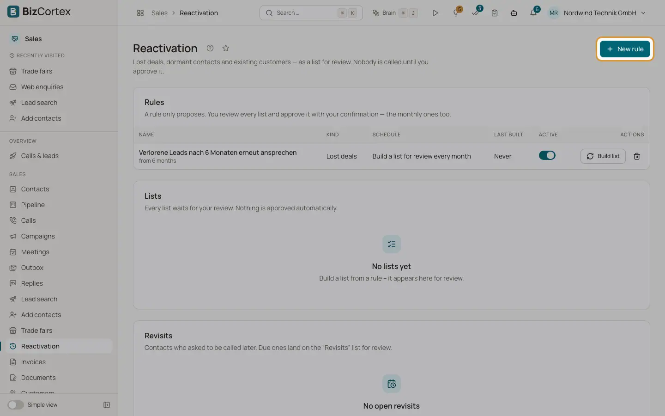Delete the Verlorene Leads rule via trash icon

[x=637, y=156]
